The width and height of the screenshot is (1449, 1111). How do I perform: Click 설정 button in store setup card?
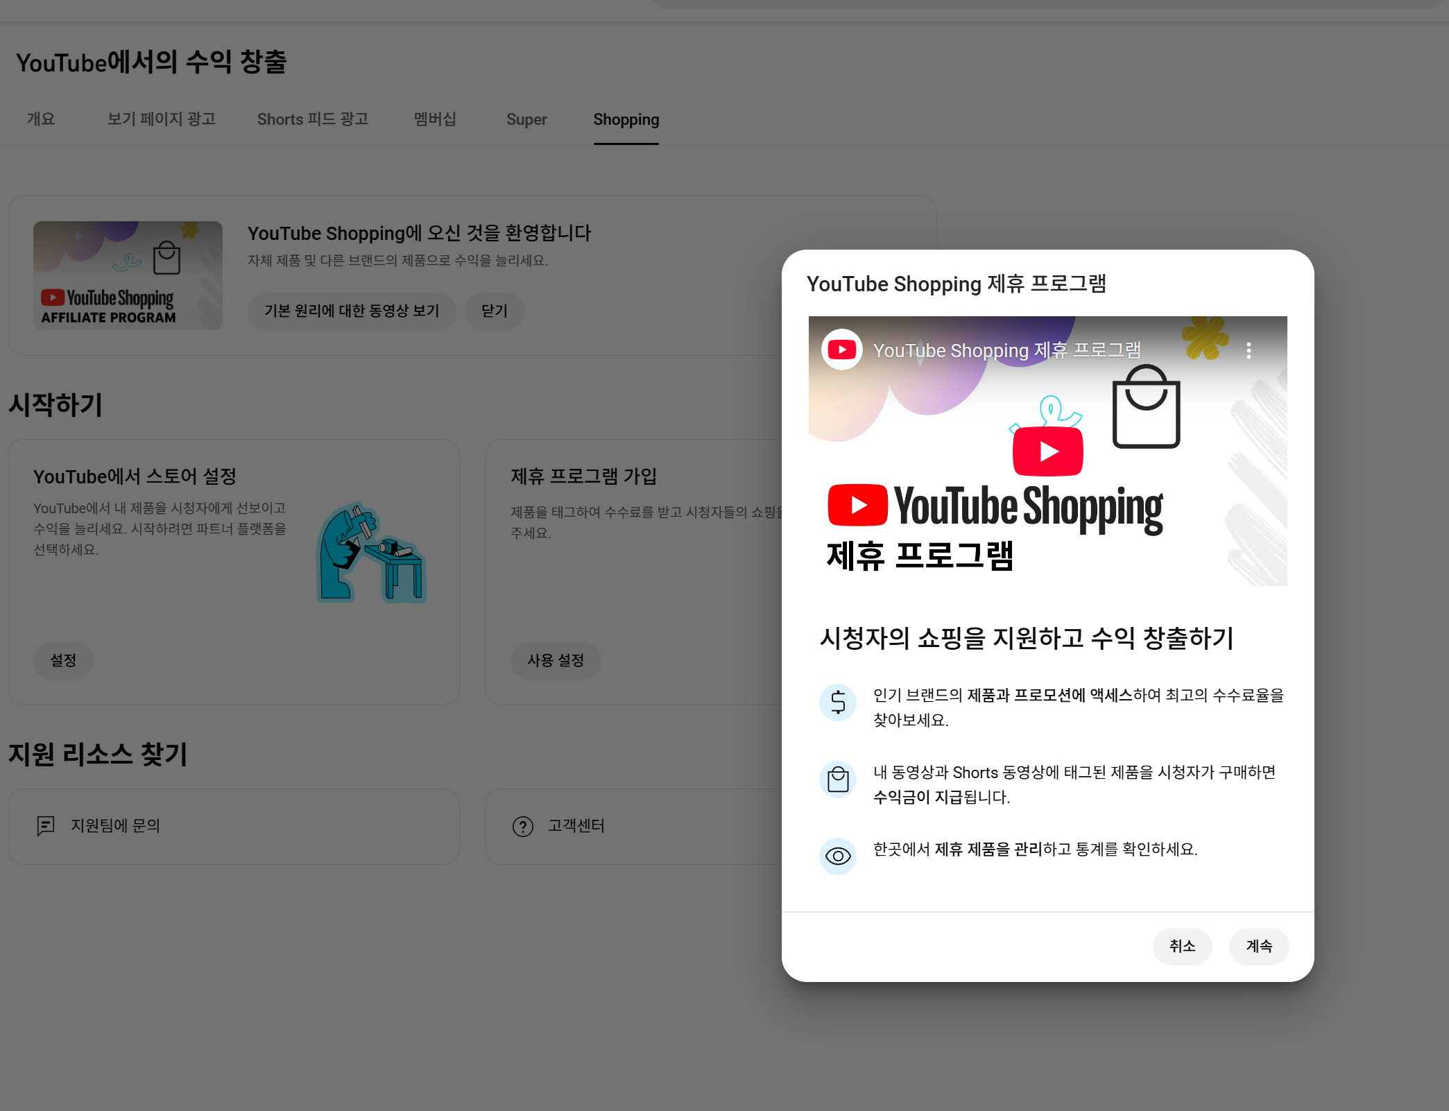pos(63,660)
